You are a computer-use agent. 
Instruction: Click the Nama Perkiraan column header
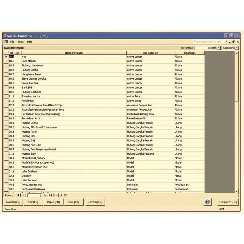[74, 53]
